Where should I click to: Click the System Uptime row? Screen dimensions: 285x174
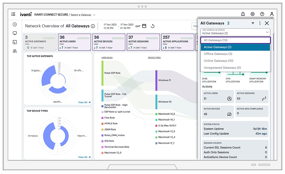235,129
